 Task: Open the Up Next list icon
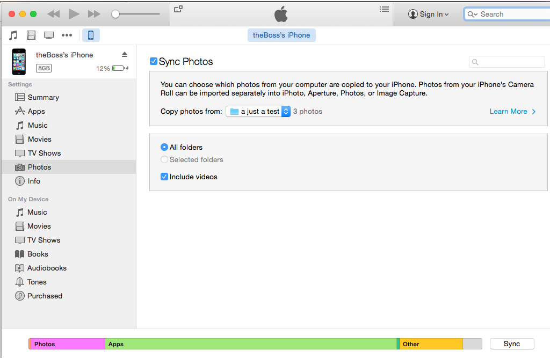[x=384, y=9]
